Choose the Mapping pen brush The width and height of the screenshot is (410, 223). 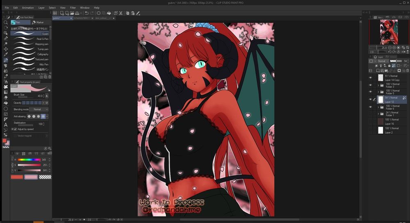pyautogui.click(x=30, y=44)
